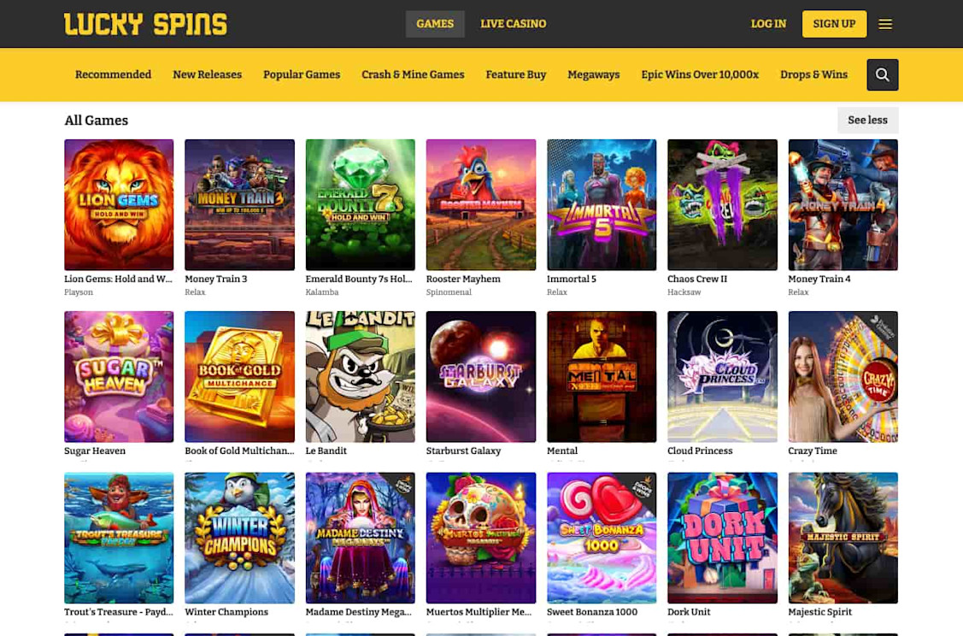The width and height of the screenshot is (963, 636).
Task: Click the Sign Up button
Action: 834,24
